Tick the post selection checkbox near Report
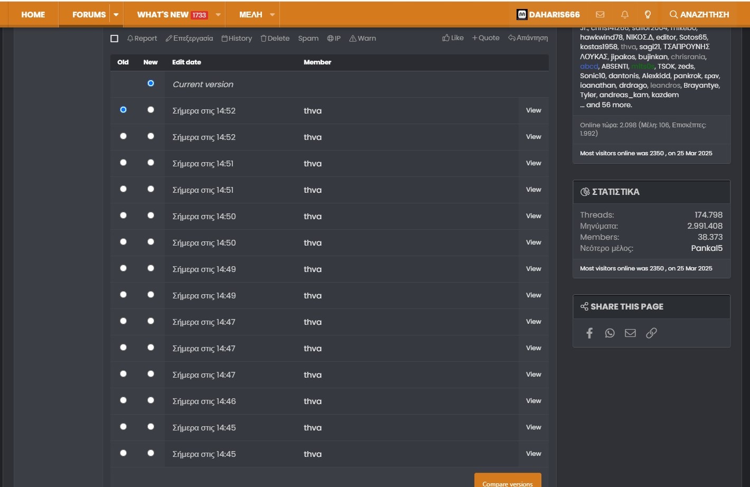750x487 pixels. pos(114,39)
